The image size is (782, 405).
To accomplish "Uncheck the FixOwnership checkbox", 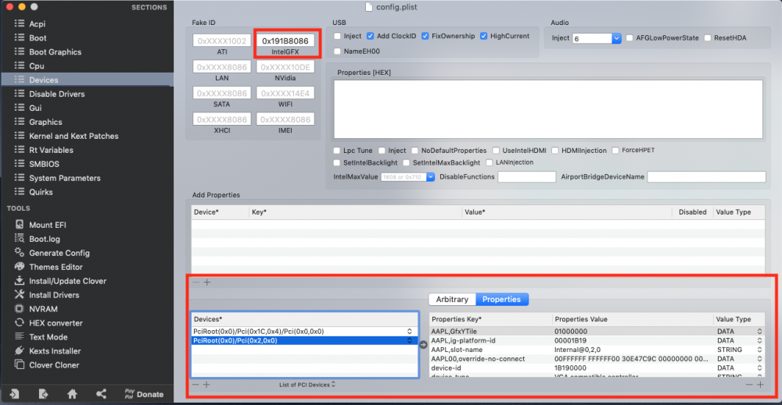I will click(425, 36).
